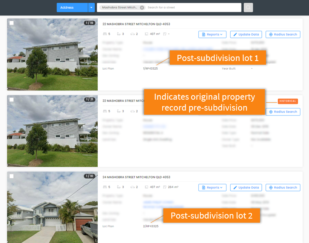
Task: Click the search magnifier button
Action: point(248,8)
